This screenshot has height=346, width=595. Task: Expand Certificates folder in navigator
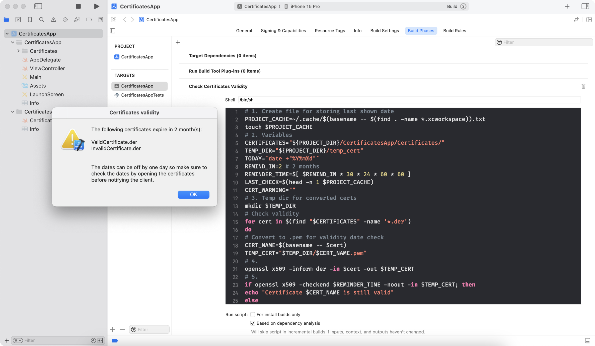pos(18,51)
